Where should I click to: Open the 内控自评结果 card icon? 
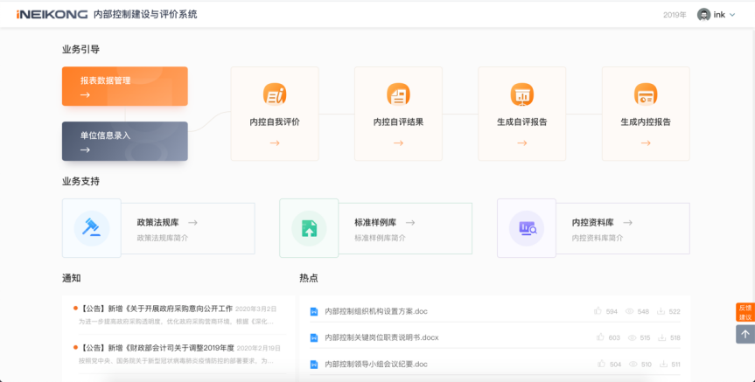point(398,94)
